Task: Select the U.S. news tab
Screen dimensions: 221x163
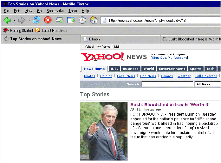Action: tap(114, 69)
